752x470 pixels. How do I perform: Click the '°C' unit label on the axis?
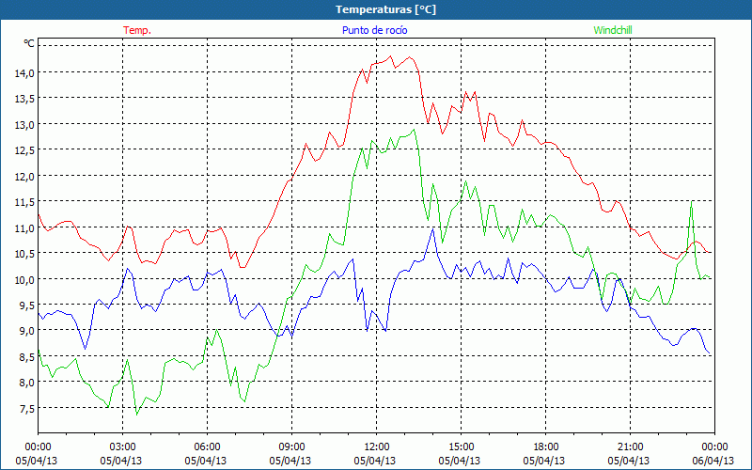29,43
